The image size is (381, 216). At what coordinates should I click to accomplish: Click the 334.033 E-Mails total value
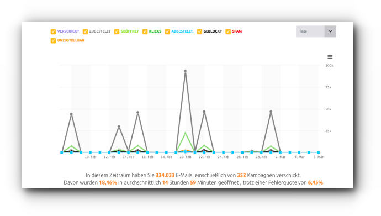point(165,175)
